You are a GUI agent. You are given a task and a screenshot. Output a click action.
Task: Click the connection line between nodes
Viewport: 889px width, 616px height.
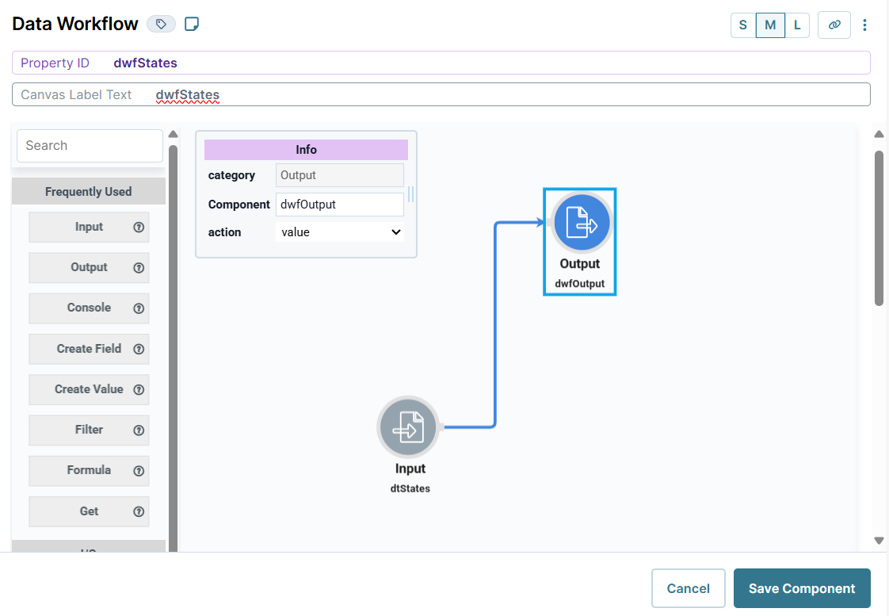coord(495,323)
